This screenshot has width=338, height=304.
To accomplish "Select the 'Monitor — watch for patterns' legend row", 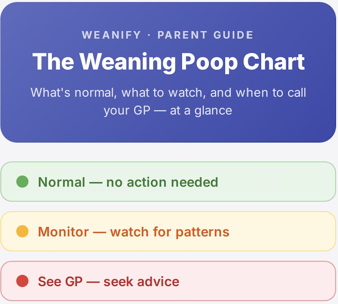I will pyautogui.click(x=168, y=231).
